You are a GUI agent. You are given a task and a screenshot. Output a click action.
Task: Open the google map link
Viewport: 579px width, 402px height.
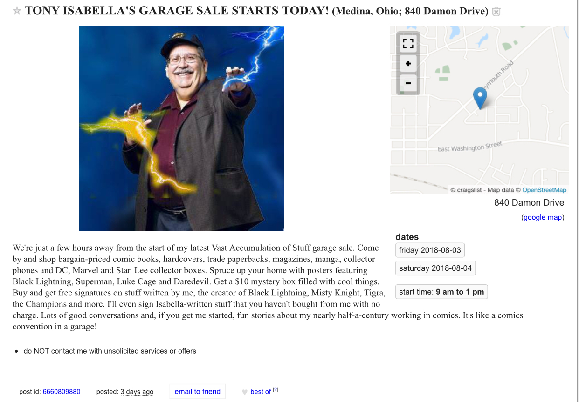pos(543,217)
